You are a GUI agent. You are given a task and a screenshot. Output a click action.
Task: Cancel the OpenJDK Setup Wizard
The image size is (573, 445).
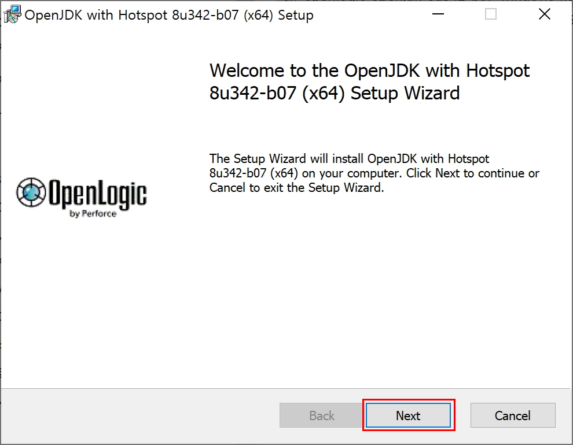(513, 415)
